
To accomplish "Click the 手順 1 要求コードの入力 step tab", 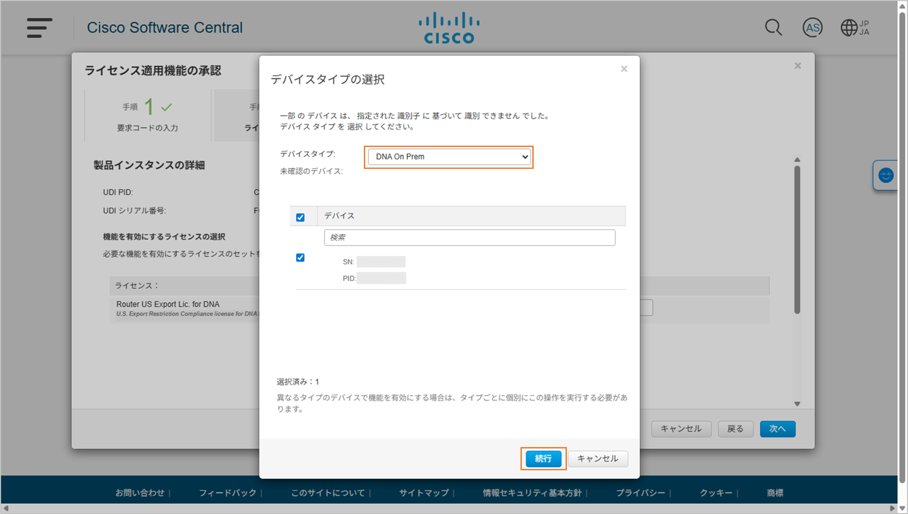I will pos(148,116).
